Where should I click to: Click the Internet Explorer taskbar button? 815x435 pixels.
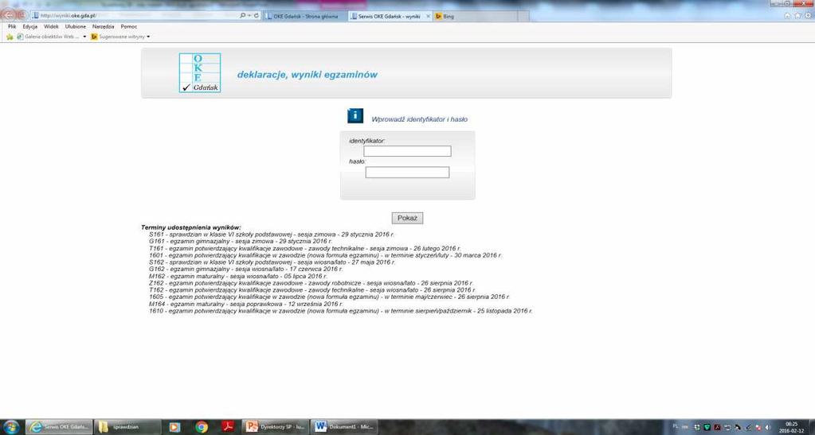(59, 427)
